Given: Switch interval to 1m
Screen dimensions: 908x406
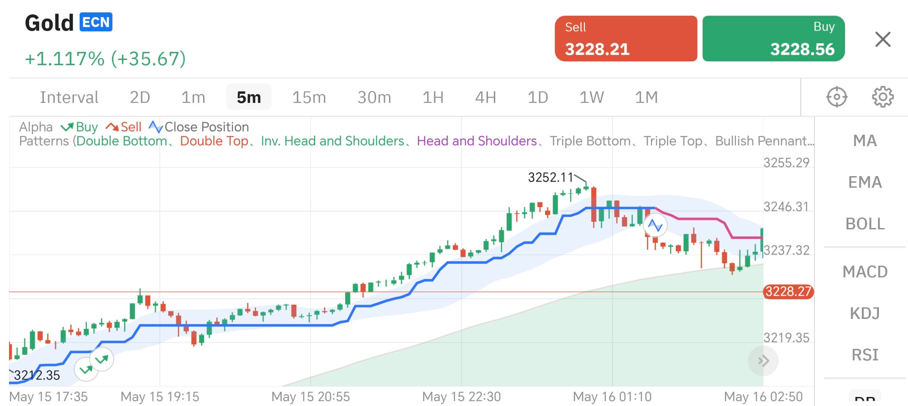Looking at the screenshot, I should (193, 97).
